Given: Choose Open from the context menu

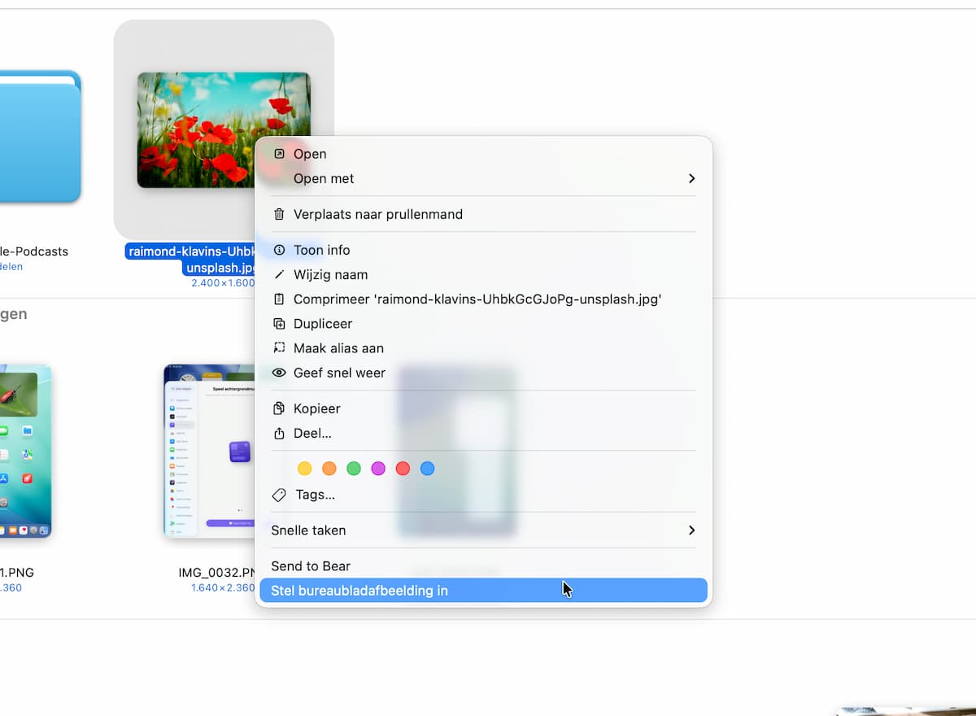Looking at the screenshot, I should [x=484, y=154].
